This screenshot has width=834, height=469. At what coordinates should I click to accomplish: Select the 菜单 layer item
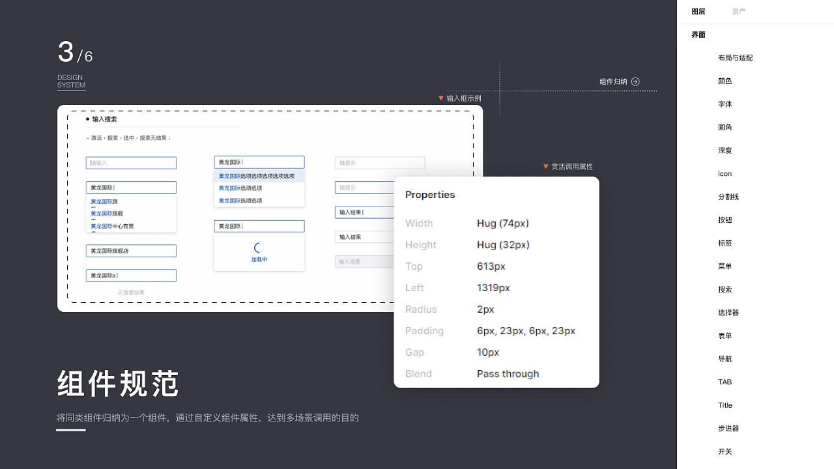point(725,266)
